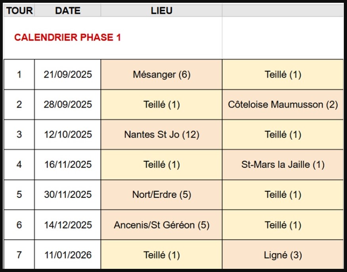The image size is (347, 272).
Task: Click the DATE column header
Action: tap(67, 11)
